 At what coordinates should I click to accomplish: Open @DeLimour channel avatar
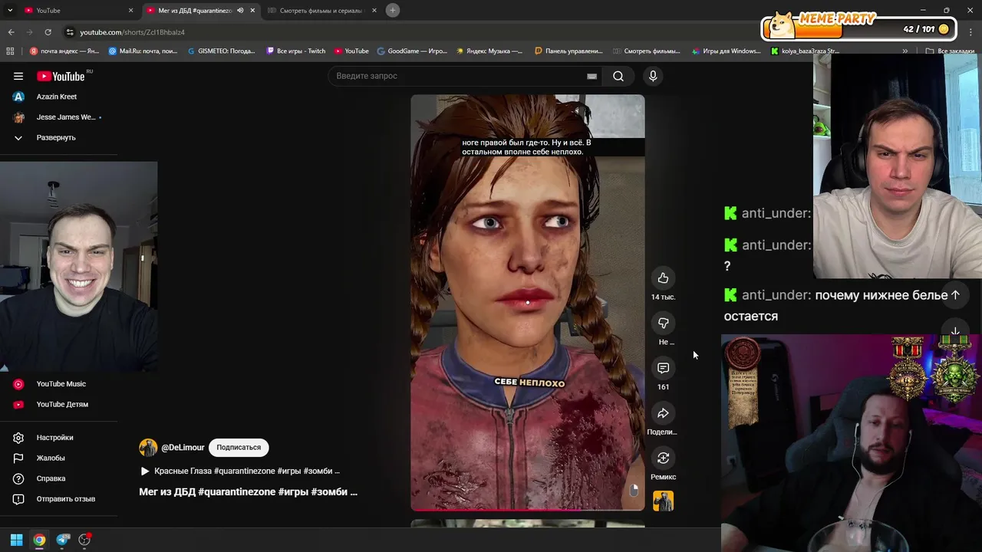point(148,448)
